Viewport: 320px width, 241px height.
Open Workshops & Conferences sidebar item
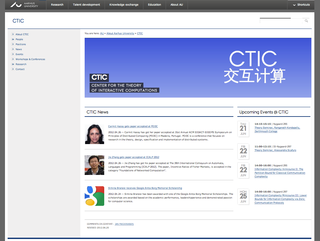coord(30,59)
